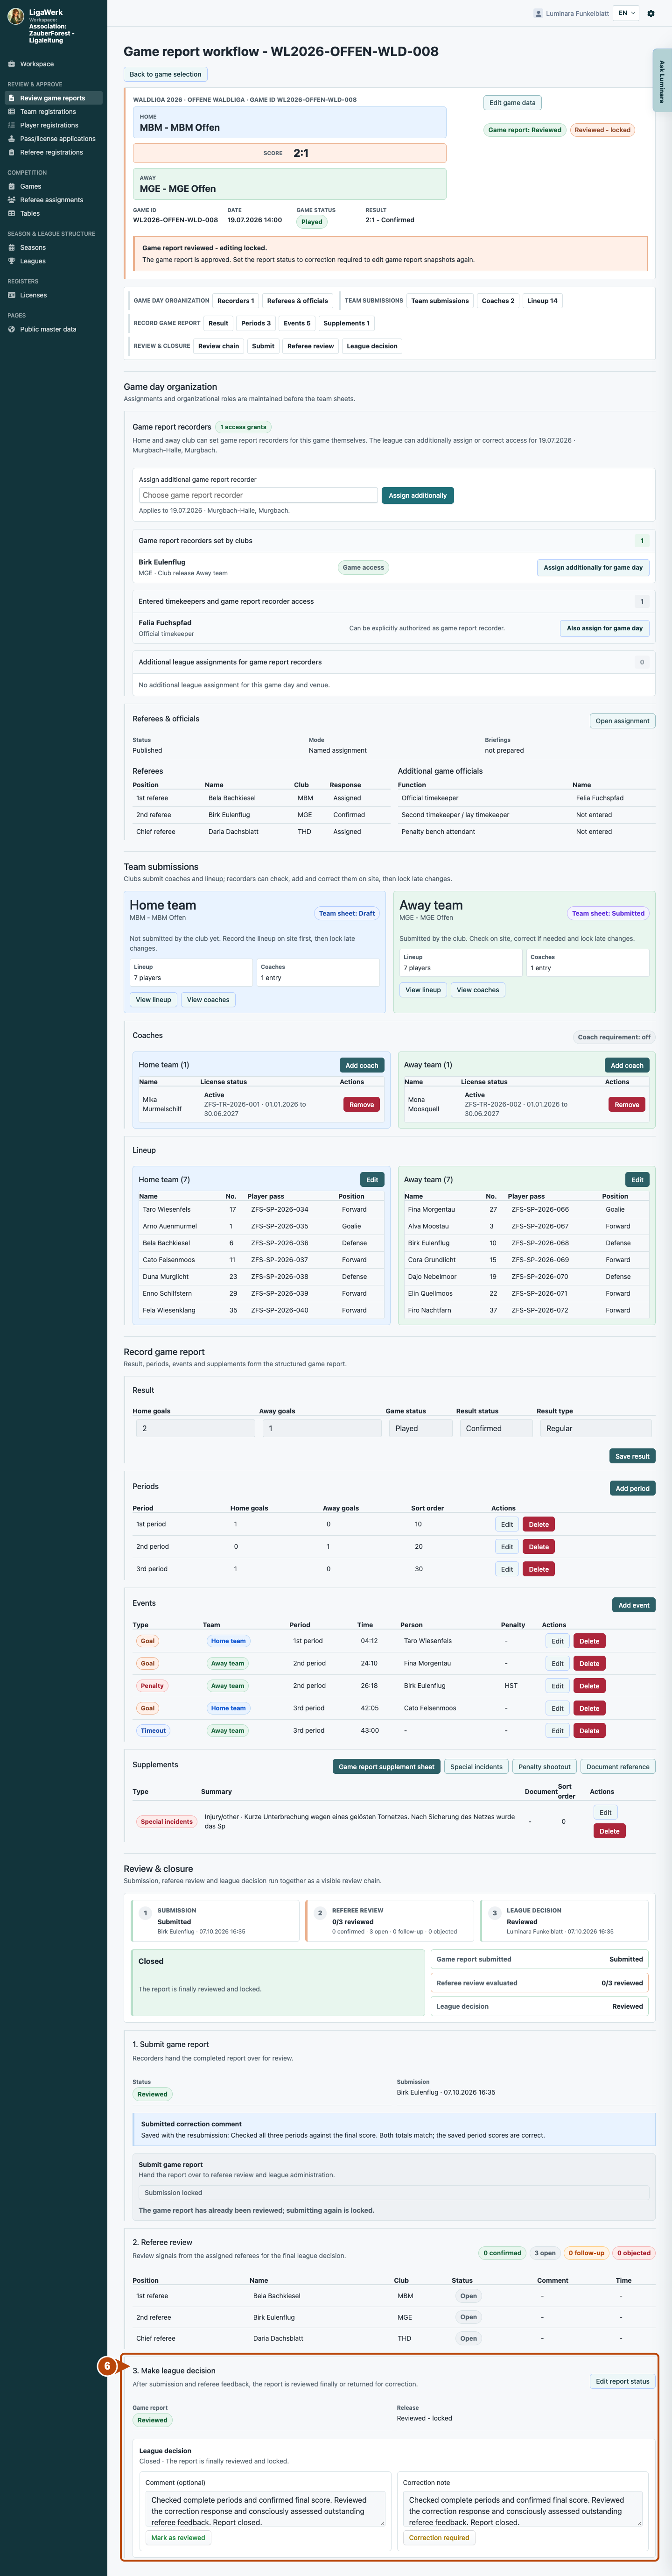Image resolution: width=672 pixels, height=2576 pixels.
Task: Click the Edit report status button
Action: tap(623, 2381)
